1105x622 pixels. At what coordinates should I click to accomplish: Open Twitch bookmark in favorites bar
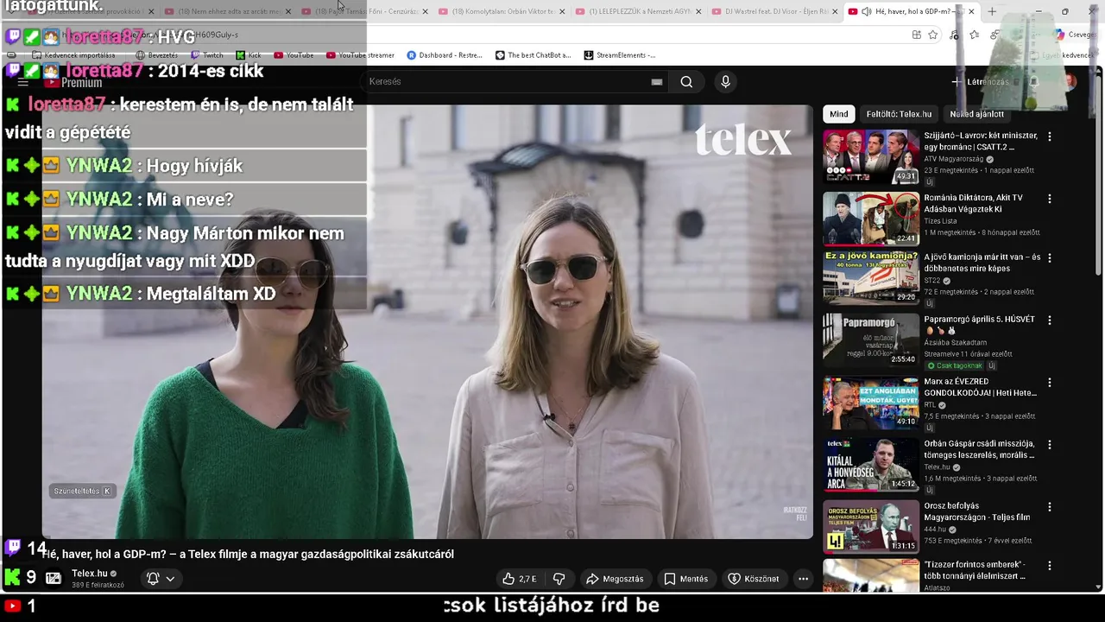tap(206, 55)
